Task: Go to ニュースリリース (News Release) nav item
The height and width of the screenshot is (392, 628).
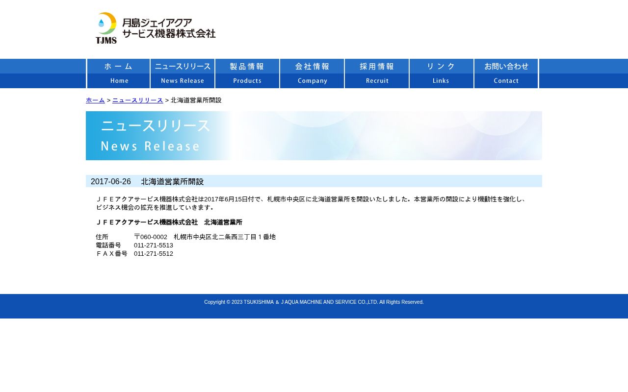Action: coord(183,73)
